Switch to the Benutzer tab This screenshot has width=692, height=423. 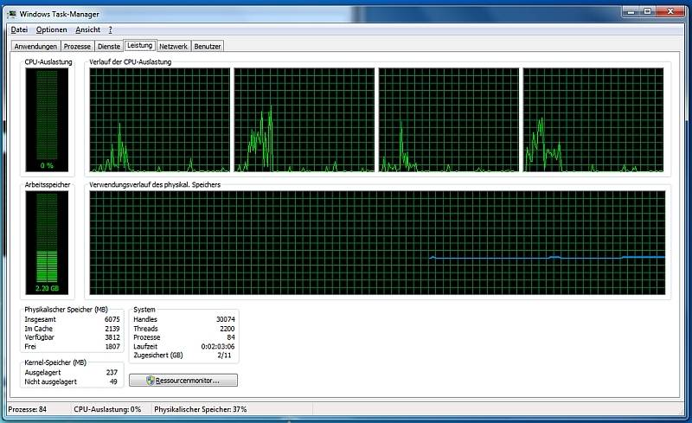[208, 46]
